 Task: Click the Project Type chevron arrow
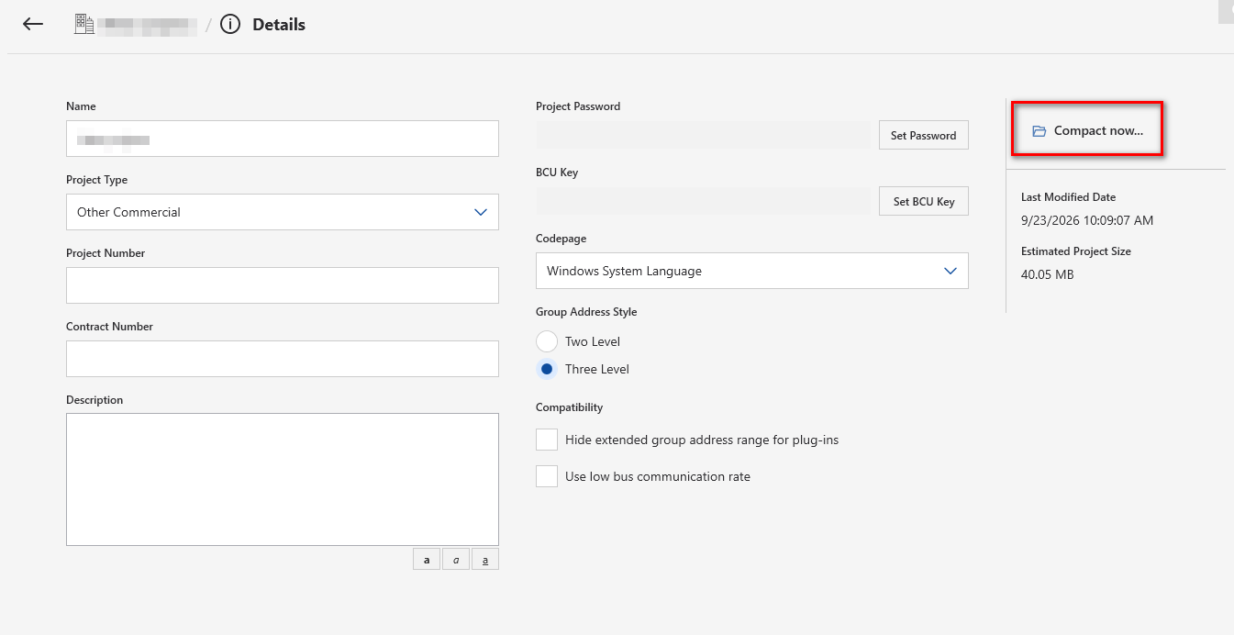point(481,212)
